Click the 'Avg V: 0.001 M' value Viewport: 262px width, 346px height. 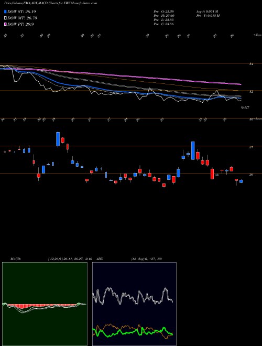tap(208, 12)
